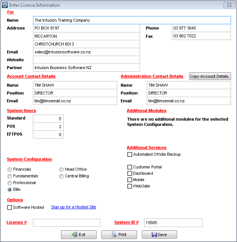Click the RICCARTON address line

coord(86,36)
